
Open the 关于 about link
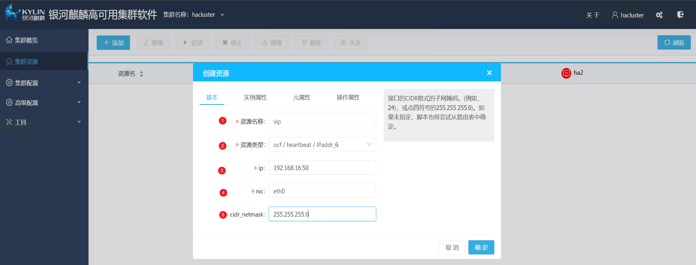pyautogui.click(x=593, y=15)
